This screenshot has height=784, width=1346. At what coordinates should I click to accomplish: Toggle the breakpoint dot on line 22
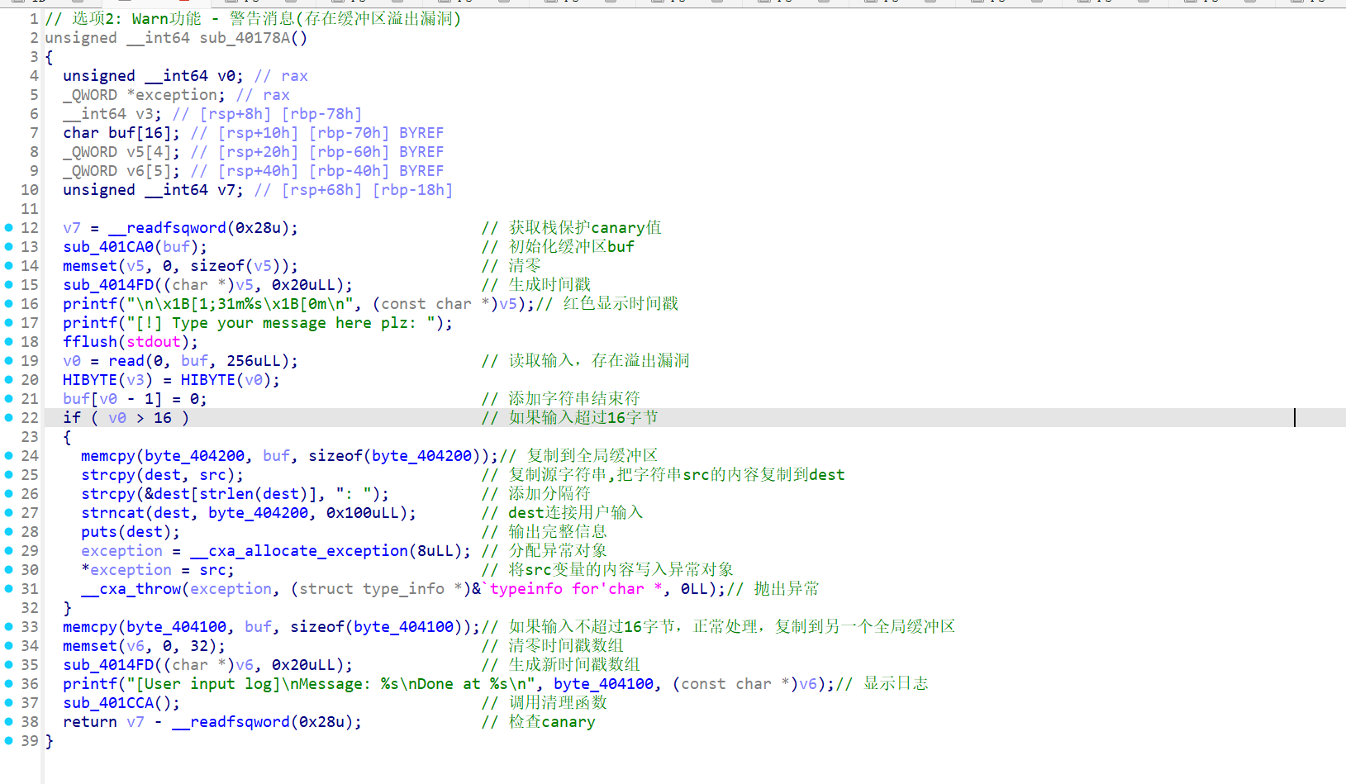click(7, 417)
